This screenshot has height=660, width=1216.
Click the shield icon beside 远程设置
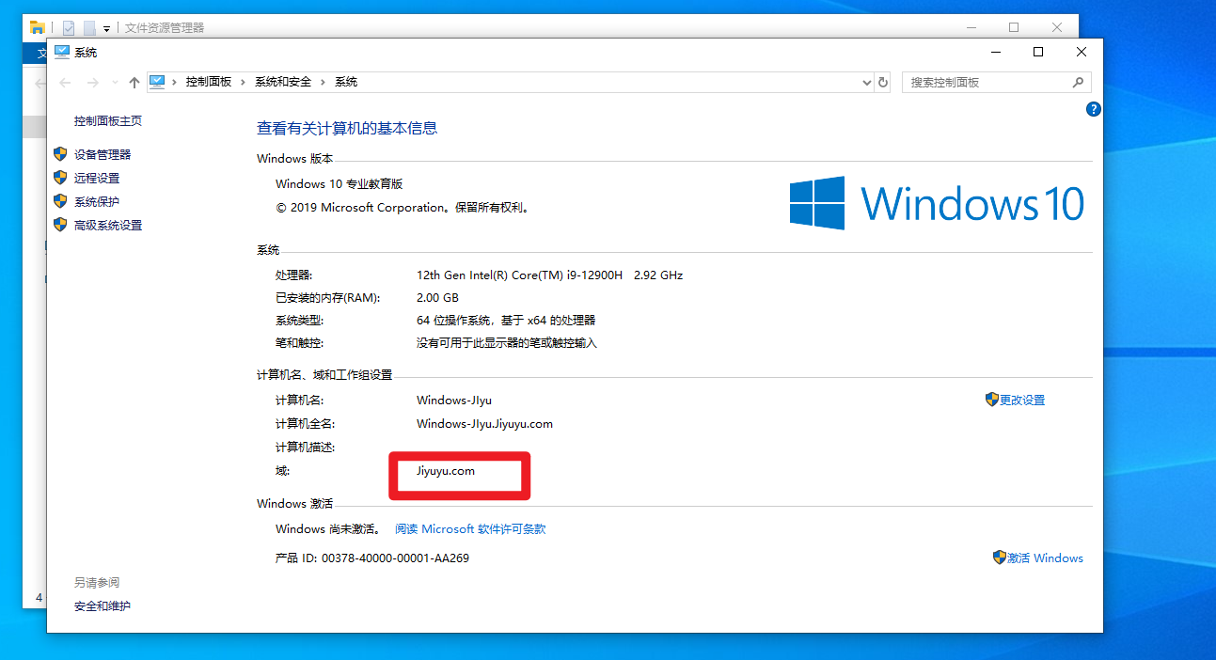point(60,178)
